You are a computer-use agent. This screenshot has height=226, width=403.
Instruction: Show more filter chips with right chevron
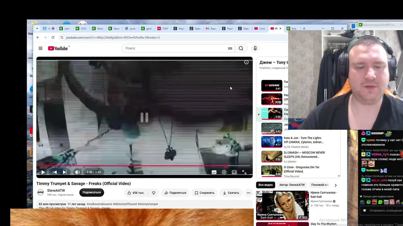pos(335,185)
